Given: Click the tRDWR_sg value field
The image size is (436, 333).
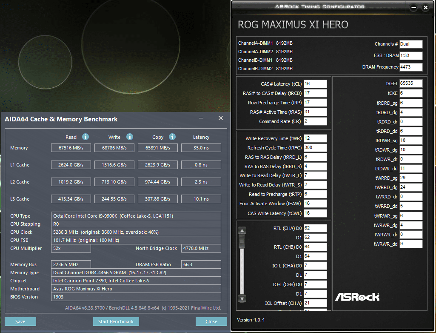Looking at the screenshot, I should pyautogui.click(x=411, y=141).
